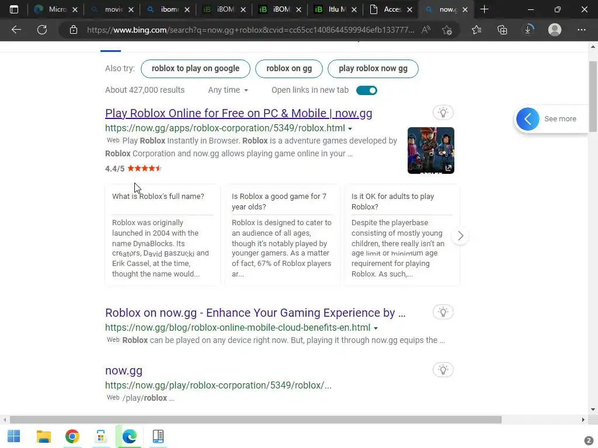Launch Google Chrome from the taskbar
598x448 pixels.
pos(72,436)
